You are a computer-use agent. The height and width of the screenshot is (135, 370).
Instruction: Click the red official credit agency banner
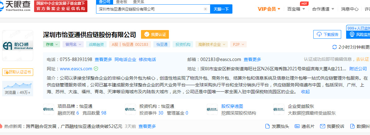click(x=61, y=6)
